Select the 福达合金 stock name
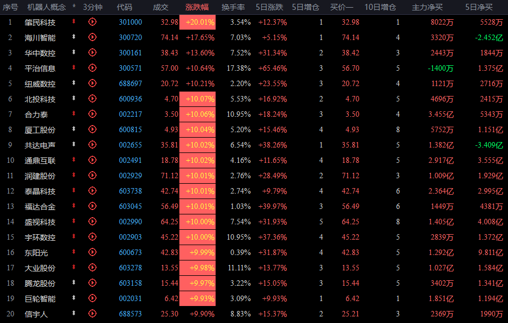This screenshot has width=508, height=323. coord(40,207)
